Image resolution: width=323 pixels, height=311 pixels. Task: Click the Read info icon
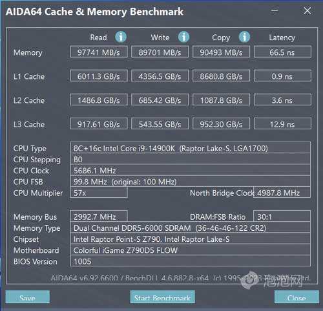coord(121,37)
